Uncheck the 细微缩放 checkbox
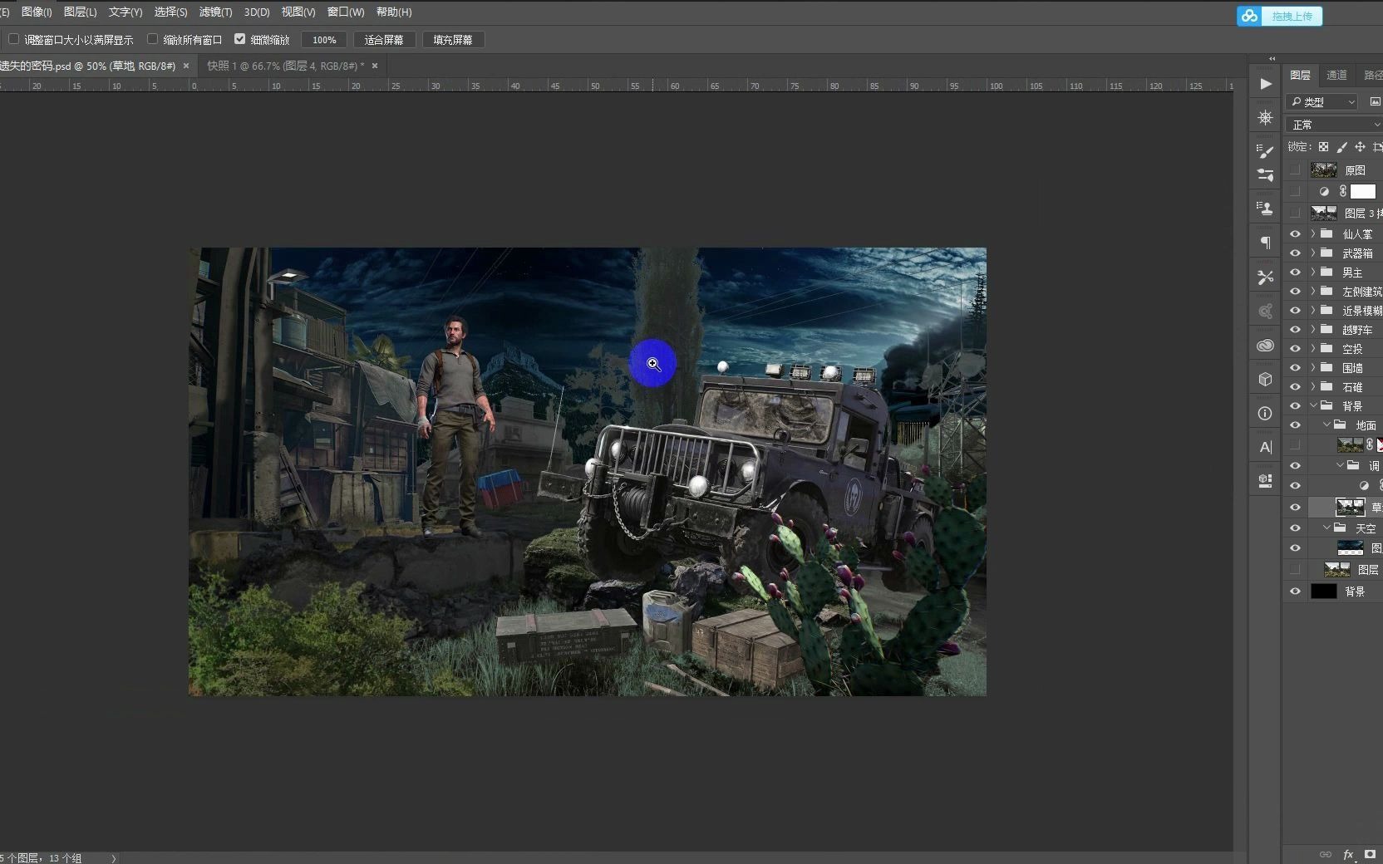 (x=240, y=39)
